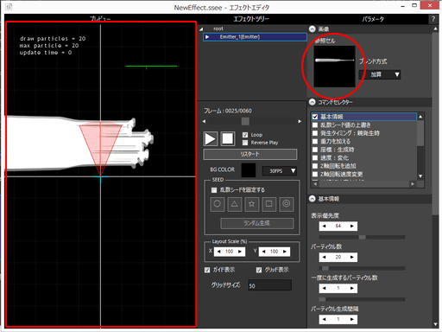
Task: Increase 一度に生成するパーティクル数 with right arrow
Action: coord(352,288)
